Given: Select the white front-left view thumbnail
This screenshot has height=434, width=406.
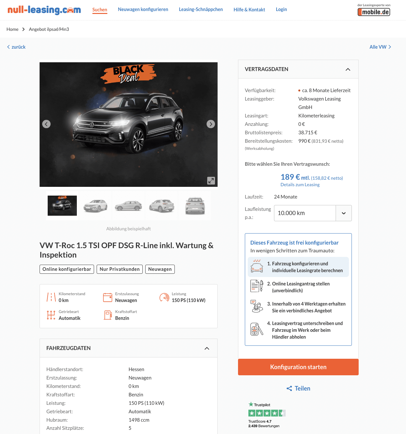Looking at the screenshot, I should pyautogui.click(x=95, y=206).
